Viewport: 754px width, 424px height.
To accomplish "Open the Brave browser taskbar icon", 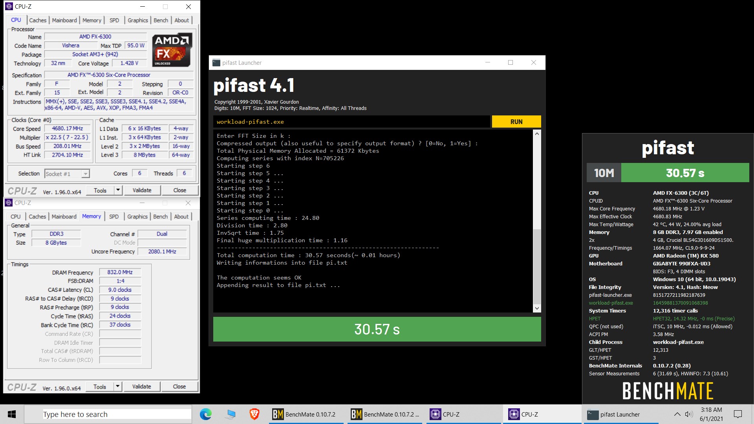I will (254, 414).
